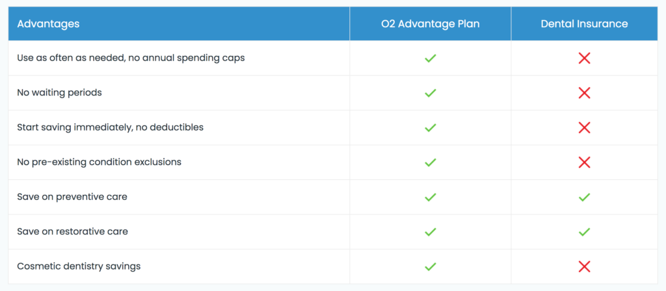Viewport: 666px width, 291px height.
Task: Click O2 Advantage Plan check for restorative care
Action: click(431, 232)
